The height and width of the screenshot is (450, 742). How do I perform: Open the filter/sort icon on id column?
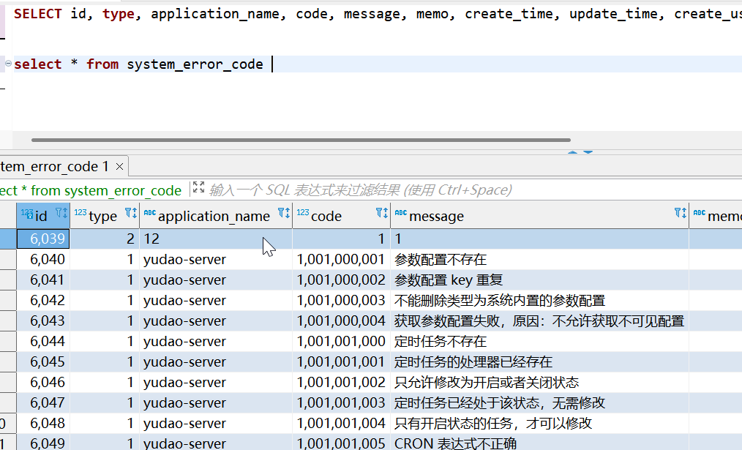[x=61, y=214]
